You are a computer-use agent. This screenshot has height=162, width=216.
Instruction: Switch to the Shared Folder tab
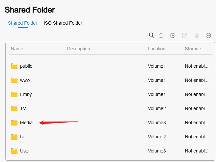pyautogui.click(x=23, y=23)
